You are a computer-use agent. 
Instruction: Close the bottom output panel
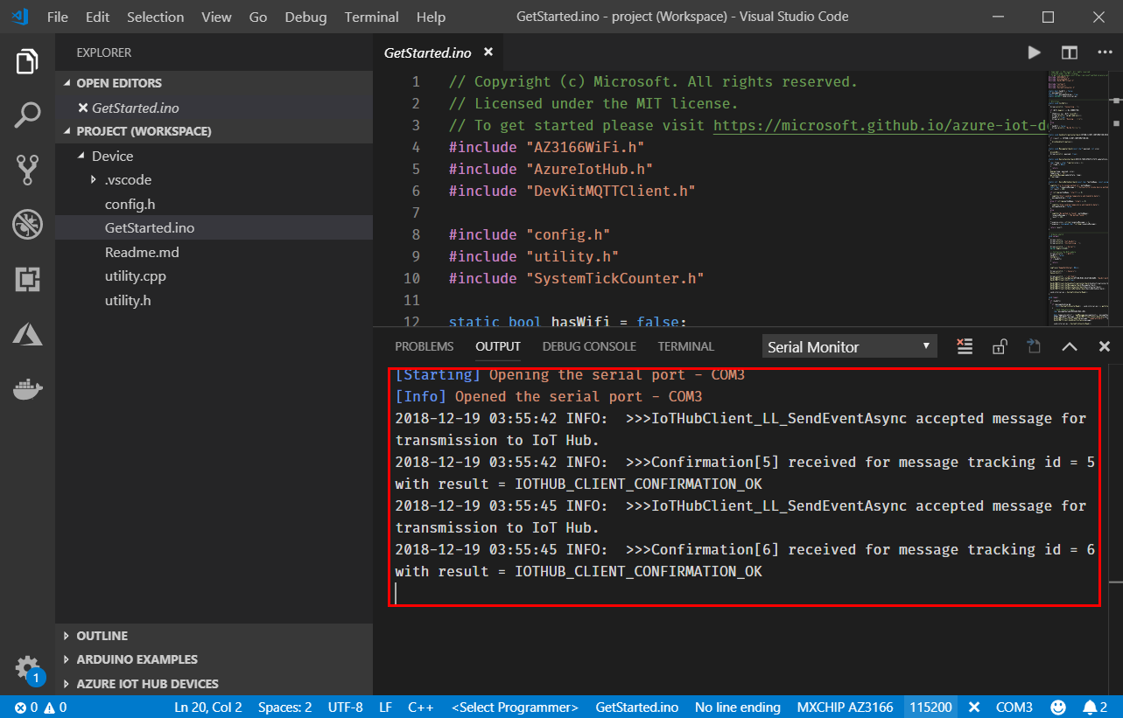[x=1104, y=346]
